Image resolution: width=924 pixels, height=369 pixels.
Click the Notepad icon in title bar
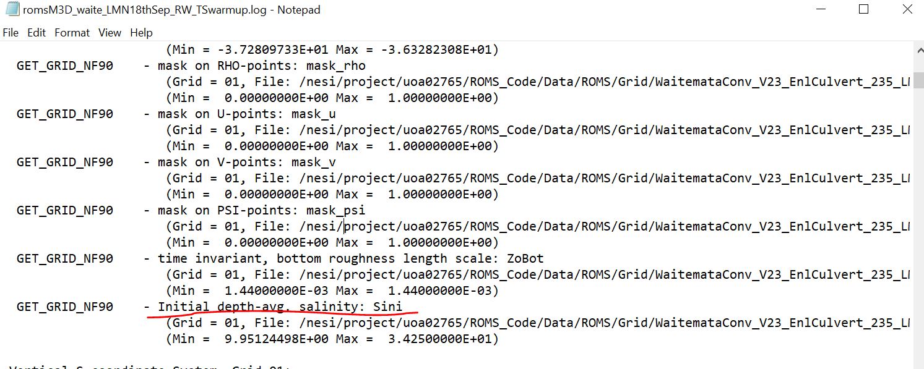[12, 10]
